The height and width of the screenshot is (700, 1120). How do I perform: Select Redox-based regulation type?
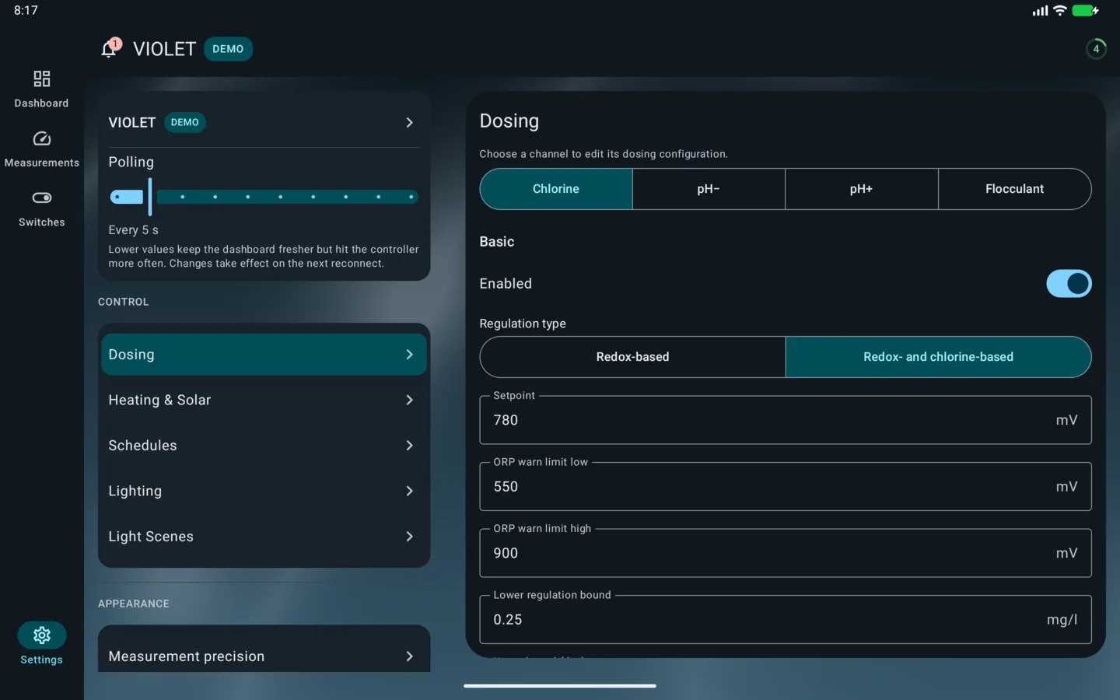pyautogui.click(x=632, y=357)
